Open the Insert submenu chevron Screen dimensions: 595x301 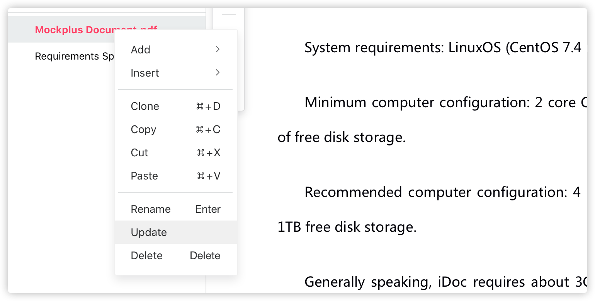(218, 72)
